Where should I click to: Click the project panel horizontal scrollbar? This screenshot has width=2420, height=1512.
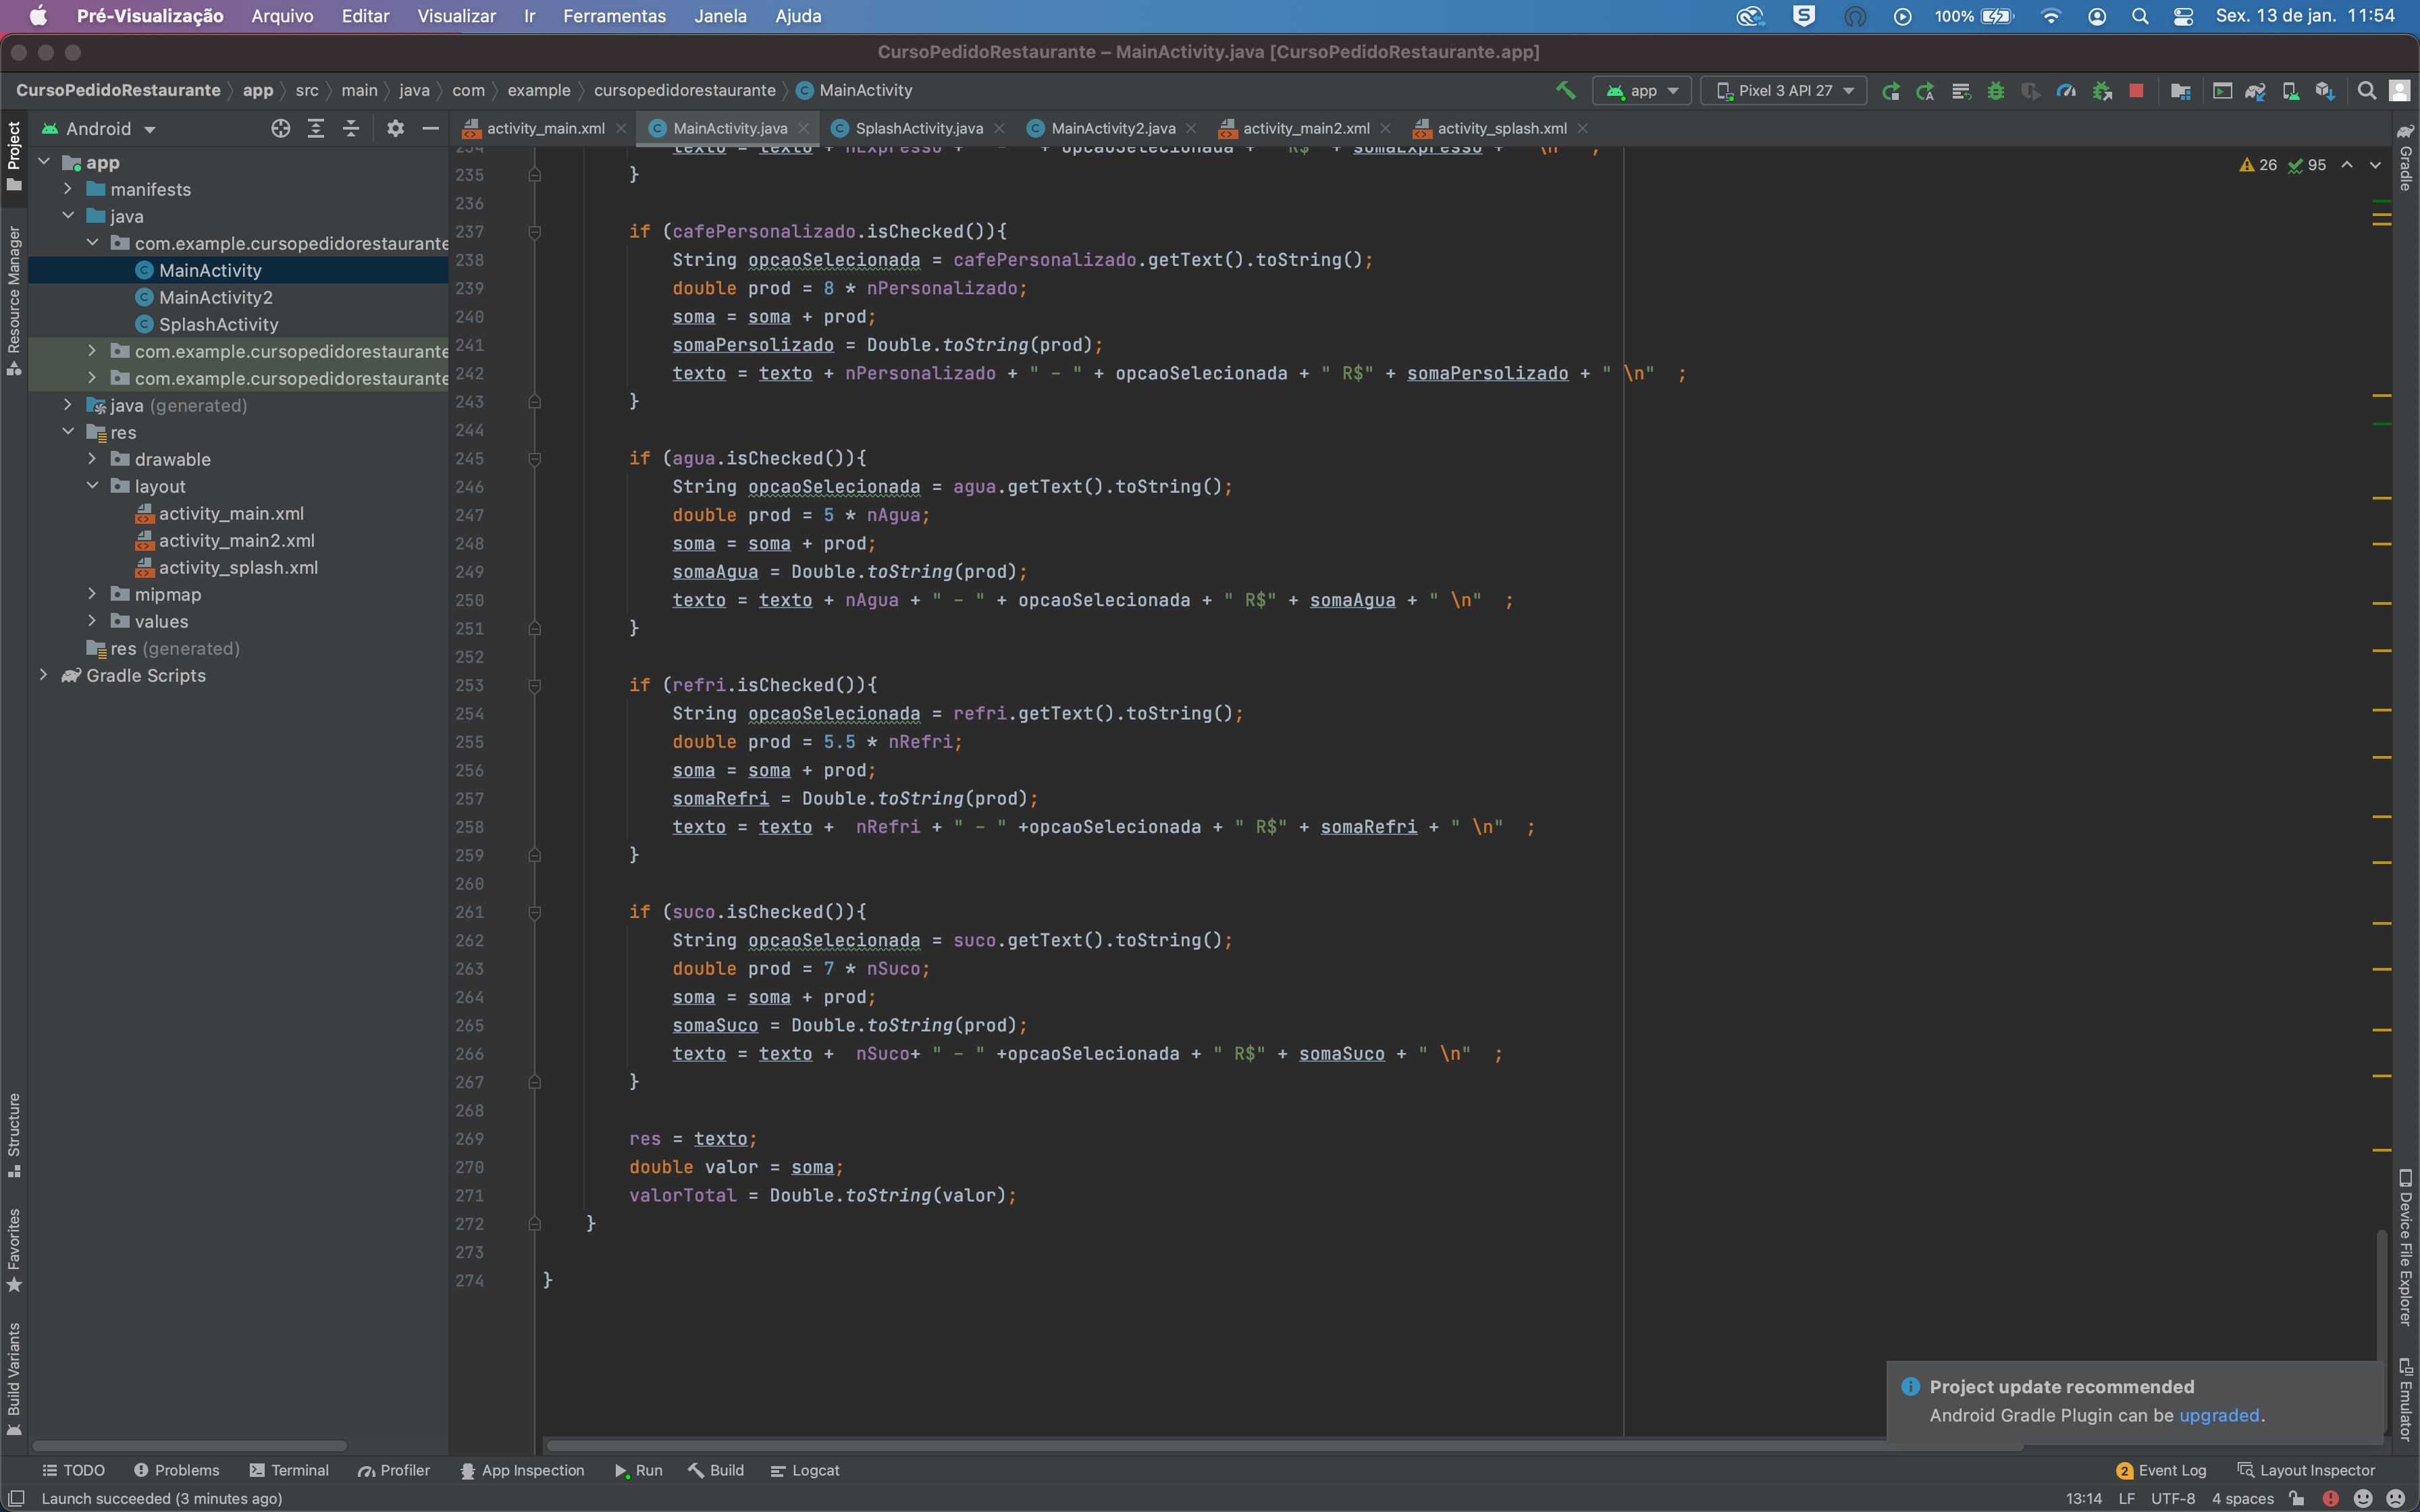tap(190, 1445)
